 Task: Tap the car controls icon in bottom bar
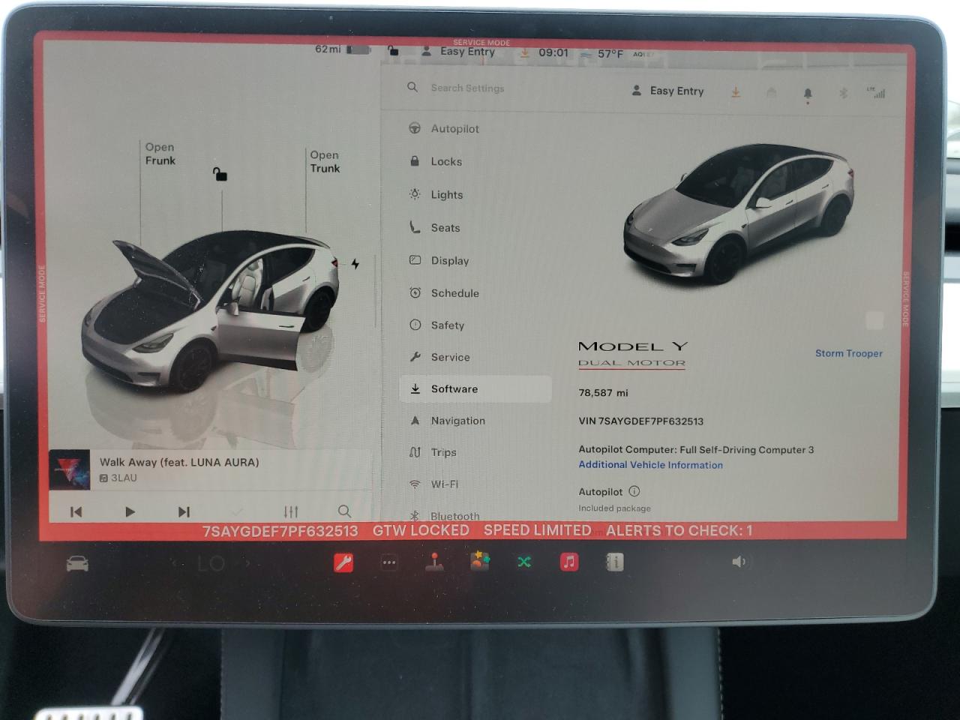point(77,562)
